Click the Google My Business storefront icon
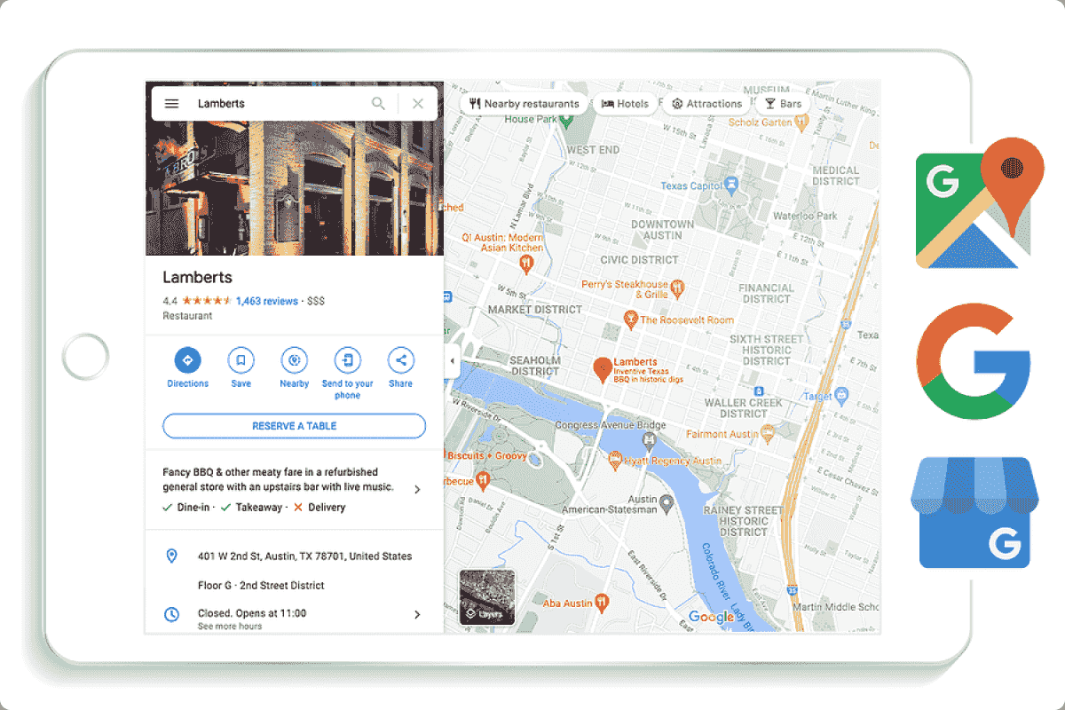 pos(974,512)
